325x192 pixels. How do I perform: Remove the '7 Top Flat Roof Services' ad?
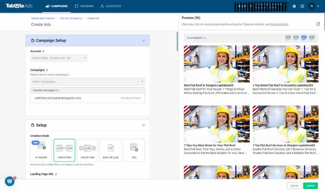314,110
